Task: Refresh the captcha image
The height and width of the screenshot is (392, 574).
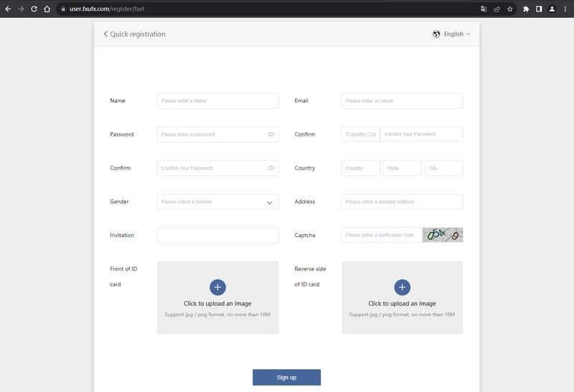Action: pyautogui.click(x=443, y=235)
